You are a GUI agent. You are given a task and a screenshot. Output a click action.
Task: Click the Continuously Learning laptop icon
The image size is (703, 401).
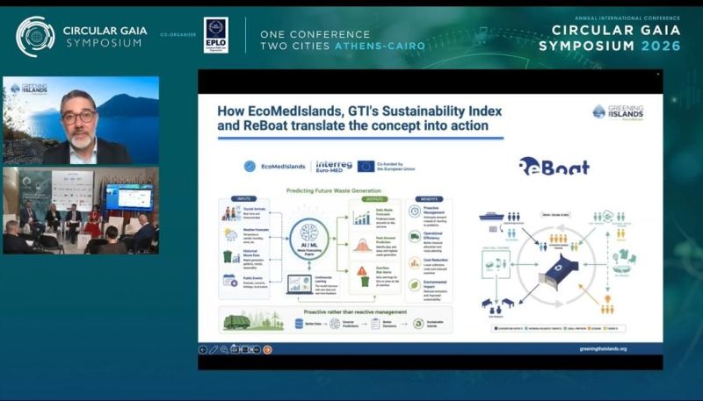(x=300, y=284)
